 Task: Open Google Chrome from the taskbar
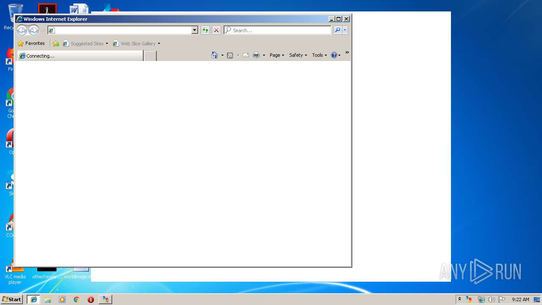[x=77, y=299]
